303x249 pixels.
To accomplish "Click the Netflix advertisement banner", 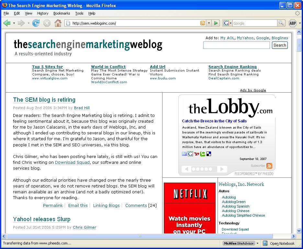I will (190, 208).
